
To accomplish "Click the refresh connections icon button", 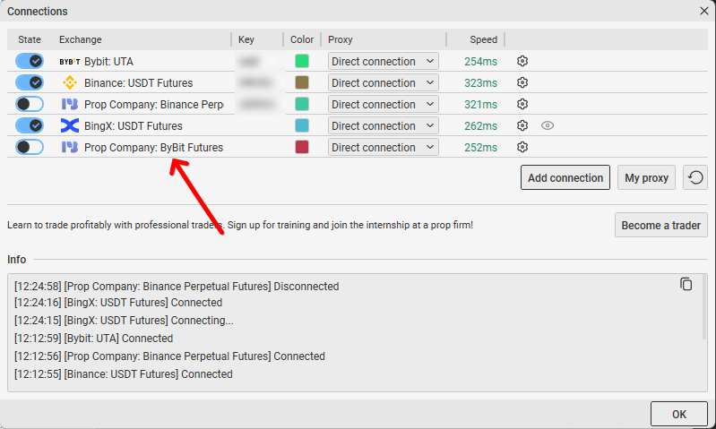I will point(694,177).
